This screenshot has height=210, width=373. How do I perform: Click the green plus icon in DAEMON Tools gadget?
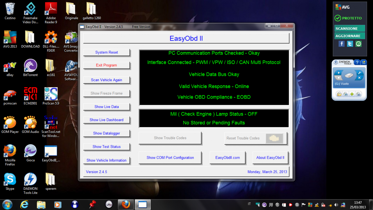[352, 94]
